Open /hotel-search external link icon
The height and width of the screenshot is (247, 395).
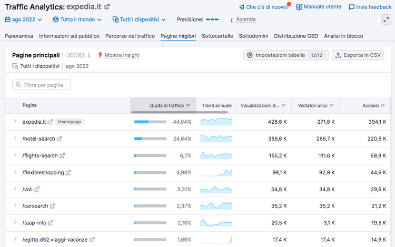[59, 139]
